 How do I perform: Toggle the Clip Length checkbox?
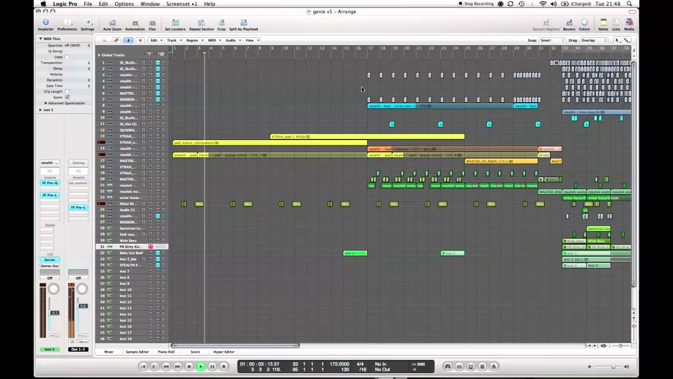click(x=67, y=92)
